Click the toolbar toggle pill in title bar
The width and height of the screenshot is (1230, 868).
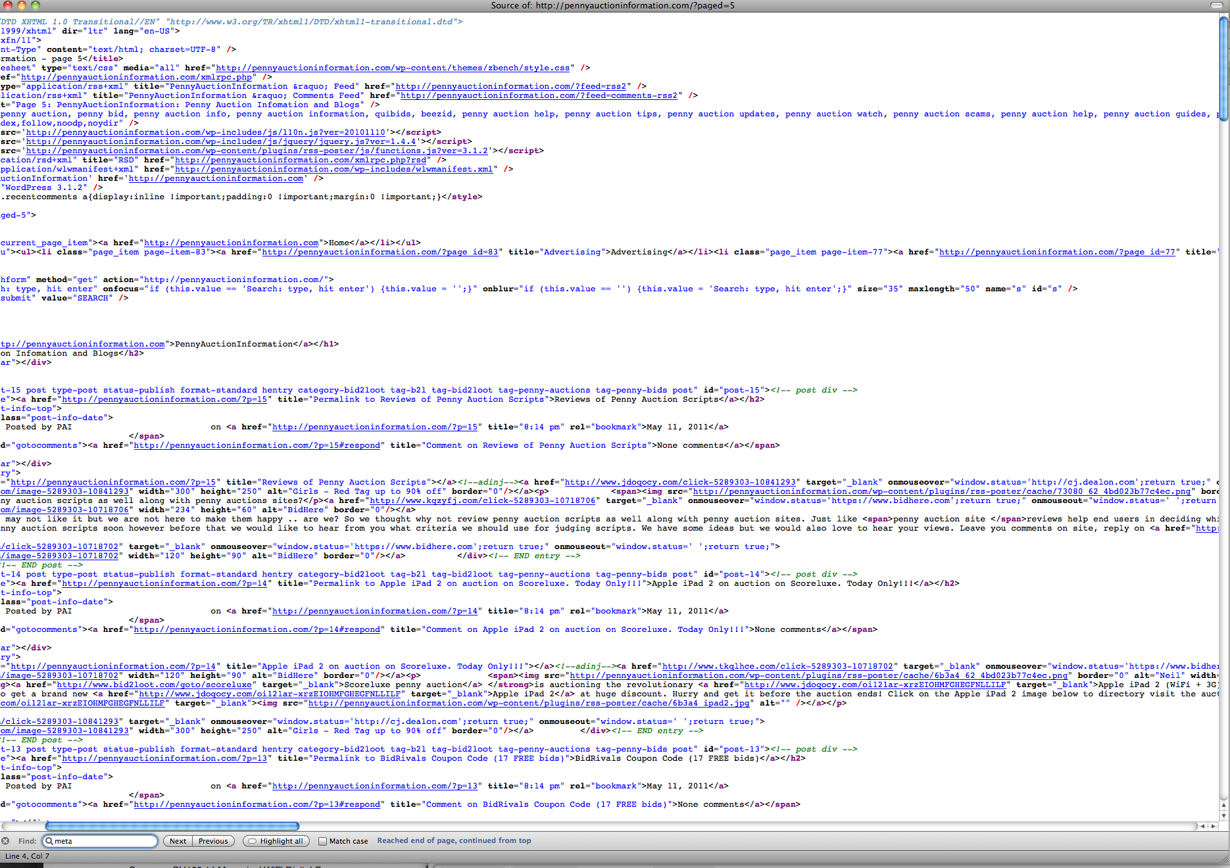[1216, 5]
